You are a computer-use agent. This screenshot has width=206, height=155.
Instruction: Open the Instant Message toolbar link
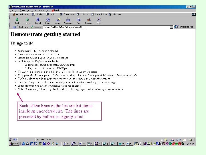(21, 14)
